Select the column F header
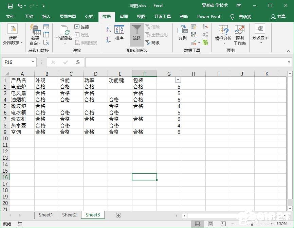 (x=144, y=73)
